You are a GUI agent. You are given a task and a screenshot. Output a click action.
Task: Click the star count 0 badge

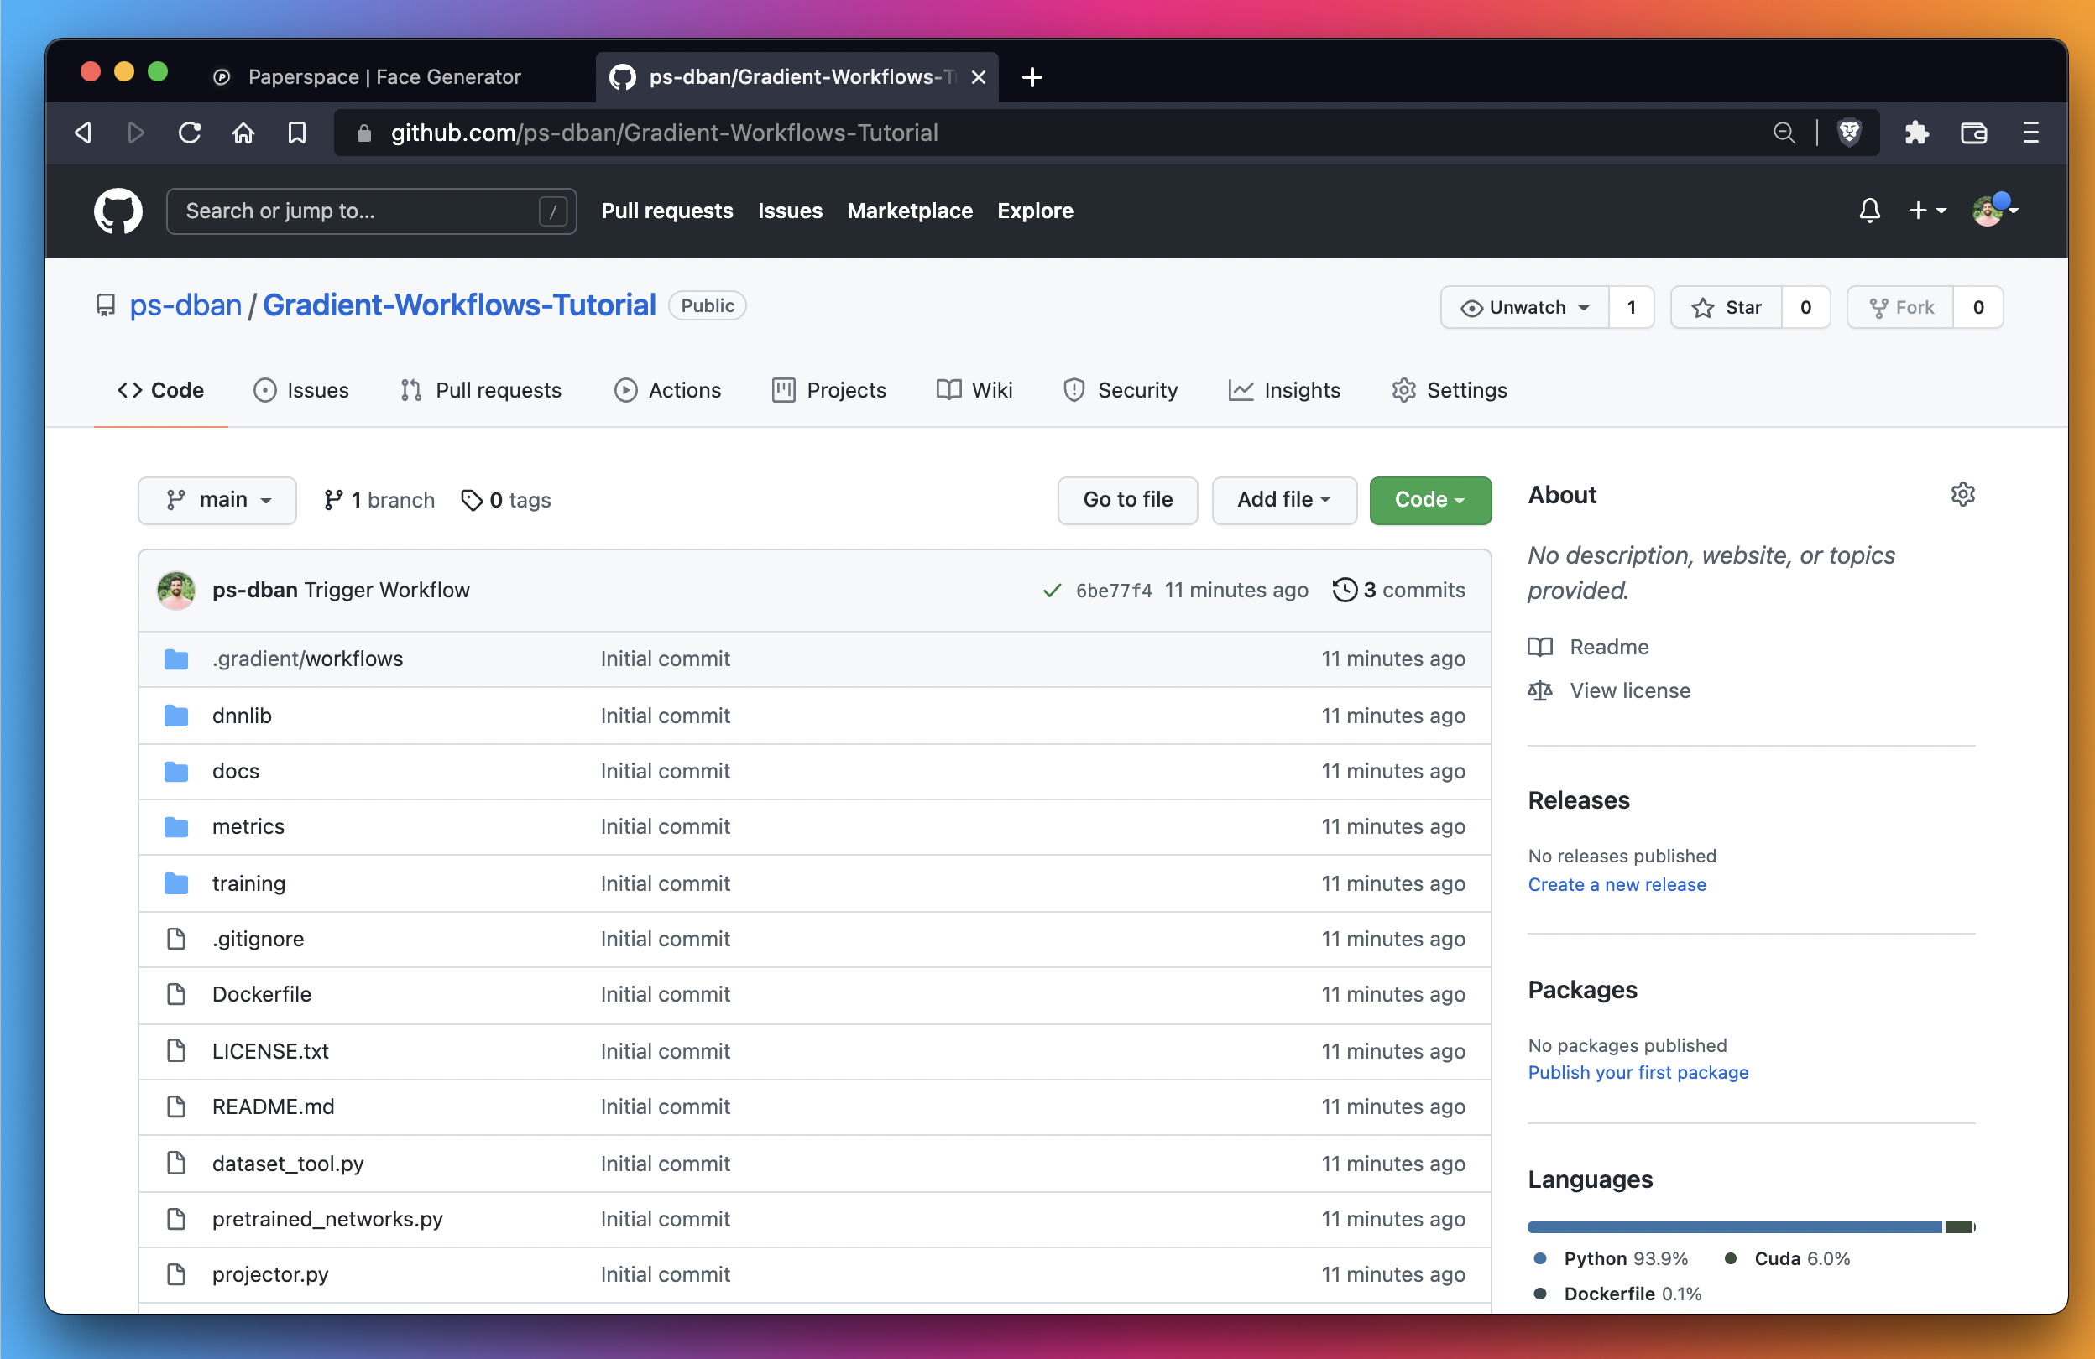point(1805,307)
